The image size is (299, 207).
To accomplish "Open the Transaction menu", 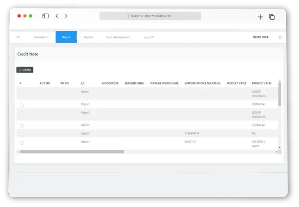I will coord(41,37).
